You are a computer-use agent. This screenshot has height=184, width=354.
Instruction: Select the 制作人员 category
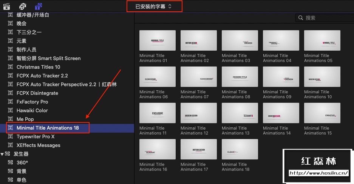point(26,49)
